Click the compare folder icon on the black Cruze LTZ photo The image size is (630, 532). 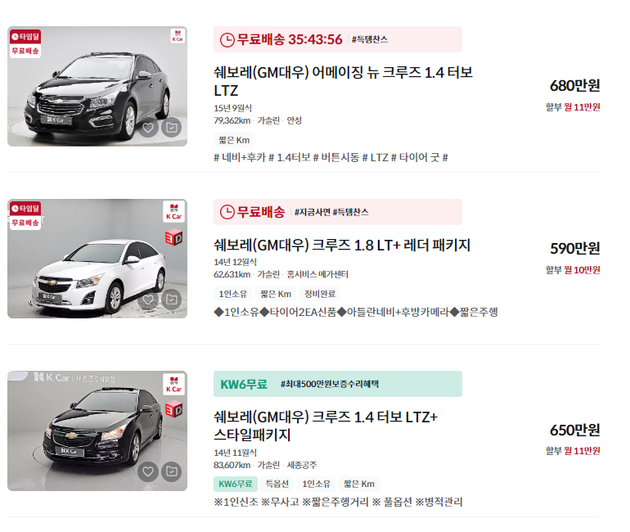172,128
